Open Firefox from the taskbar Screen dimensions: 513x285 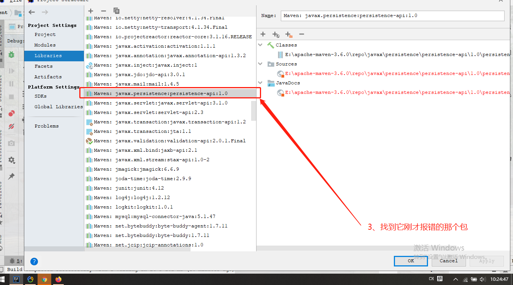click(58, 279)
